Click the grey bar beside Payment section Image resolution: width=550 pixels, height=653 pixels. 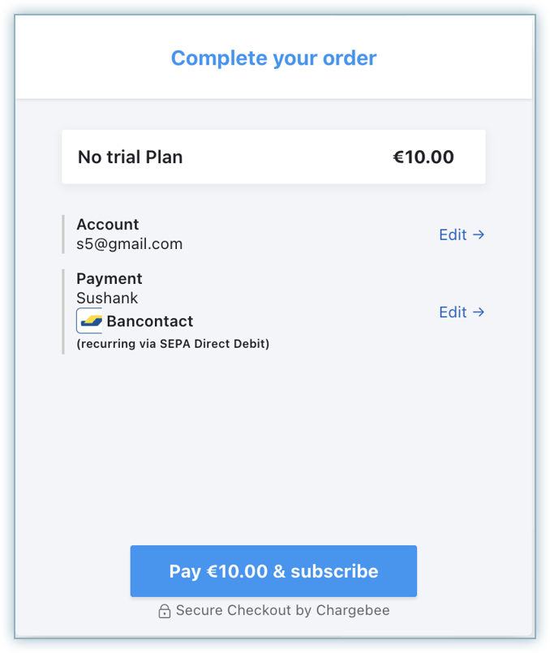(63, 311)
